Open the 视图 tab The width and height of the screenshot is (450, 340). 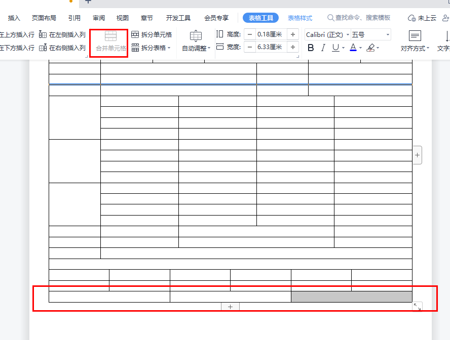pyautogui.click(x=123, y=18)
